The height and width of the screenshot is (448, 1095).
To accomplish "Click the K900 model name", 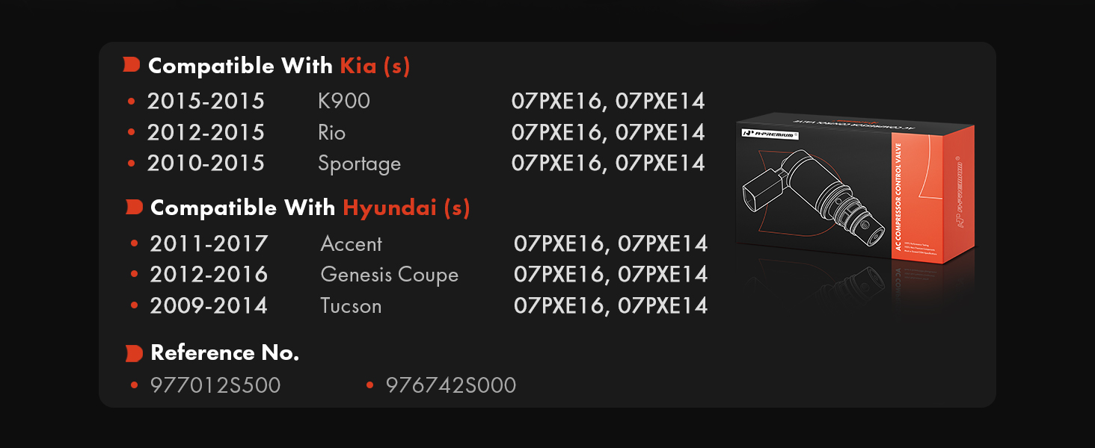I will 344,101.
